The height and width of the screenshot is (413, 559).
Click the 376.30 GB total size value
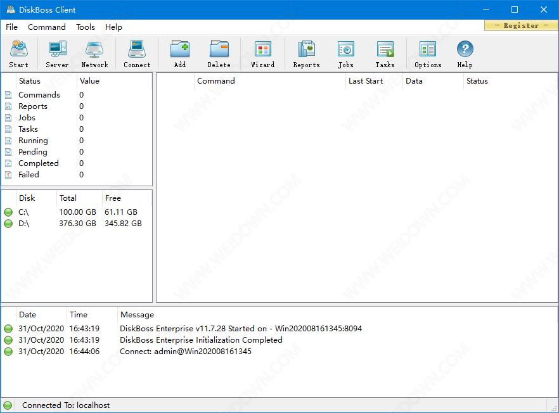coord(78,224)
